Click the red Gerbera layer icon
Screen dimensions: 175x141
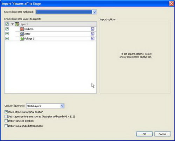point(22,29)
